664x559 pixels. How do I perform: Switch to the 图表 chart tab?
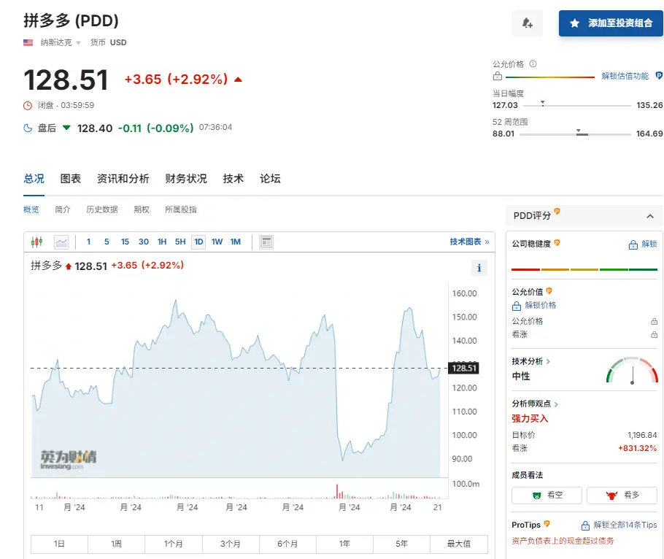70,179
